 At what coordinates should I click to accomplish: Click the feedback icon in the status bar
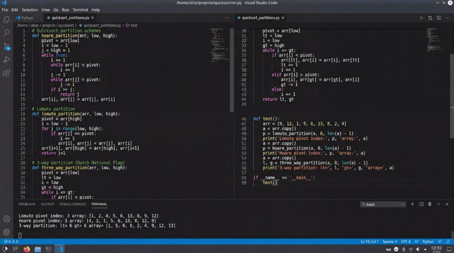[x=440, y=241]
